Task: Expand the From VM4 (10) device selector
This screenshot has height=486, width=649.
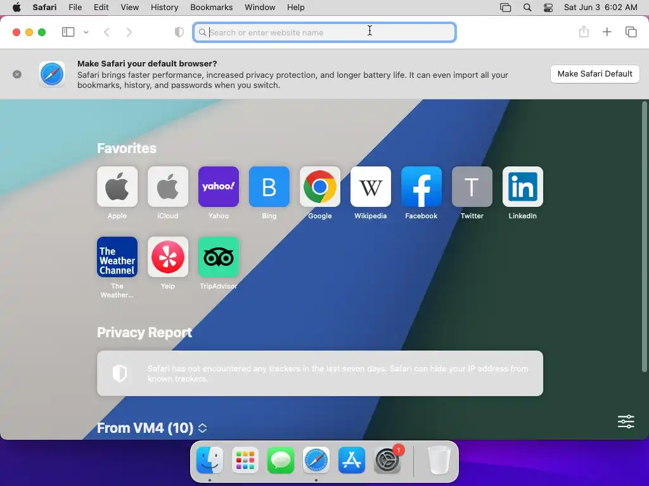Action: [202, 428]
